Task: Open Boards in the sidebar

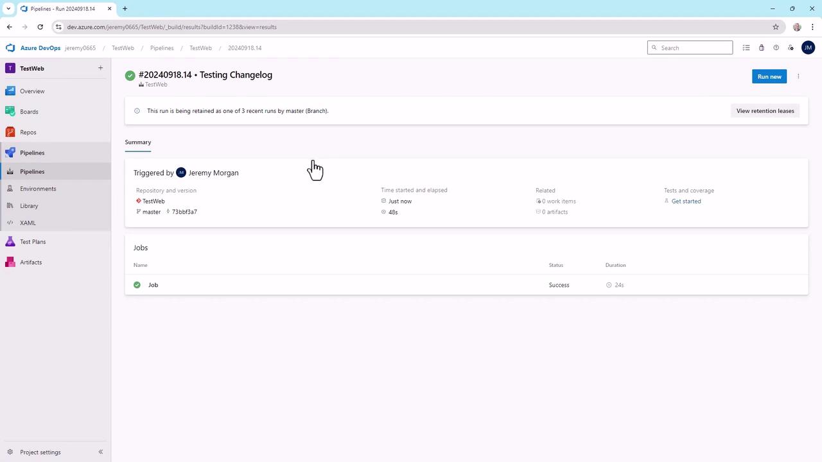Action: (29, 112)
